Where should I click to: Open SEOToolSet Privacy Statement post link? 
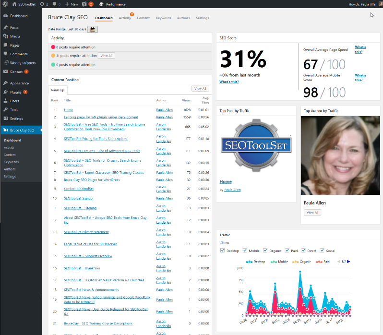point(86,232)
